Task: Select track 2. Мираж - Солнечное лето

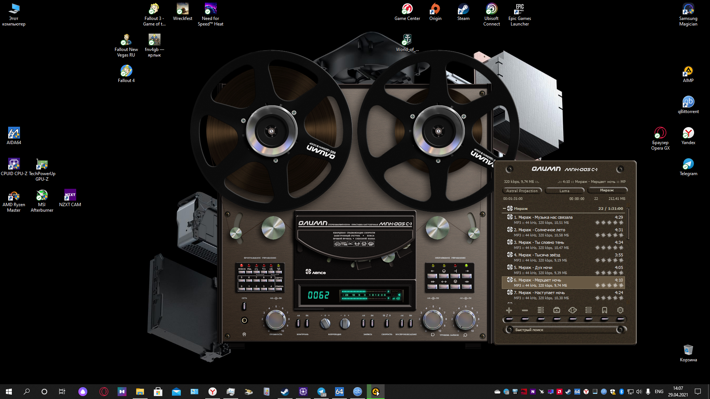Action: coord(563,232)
